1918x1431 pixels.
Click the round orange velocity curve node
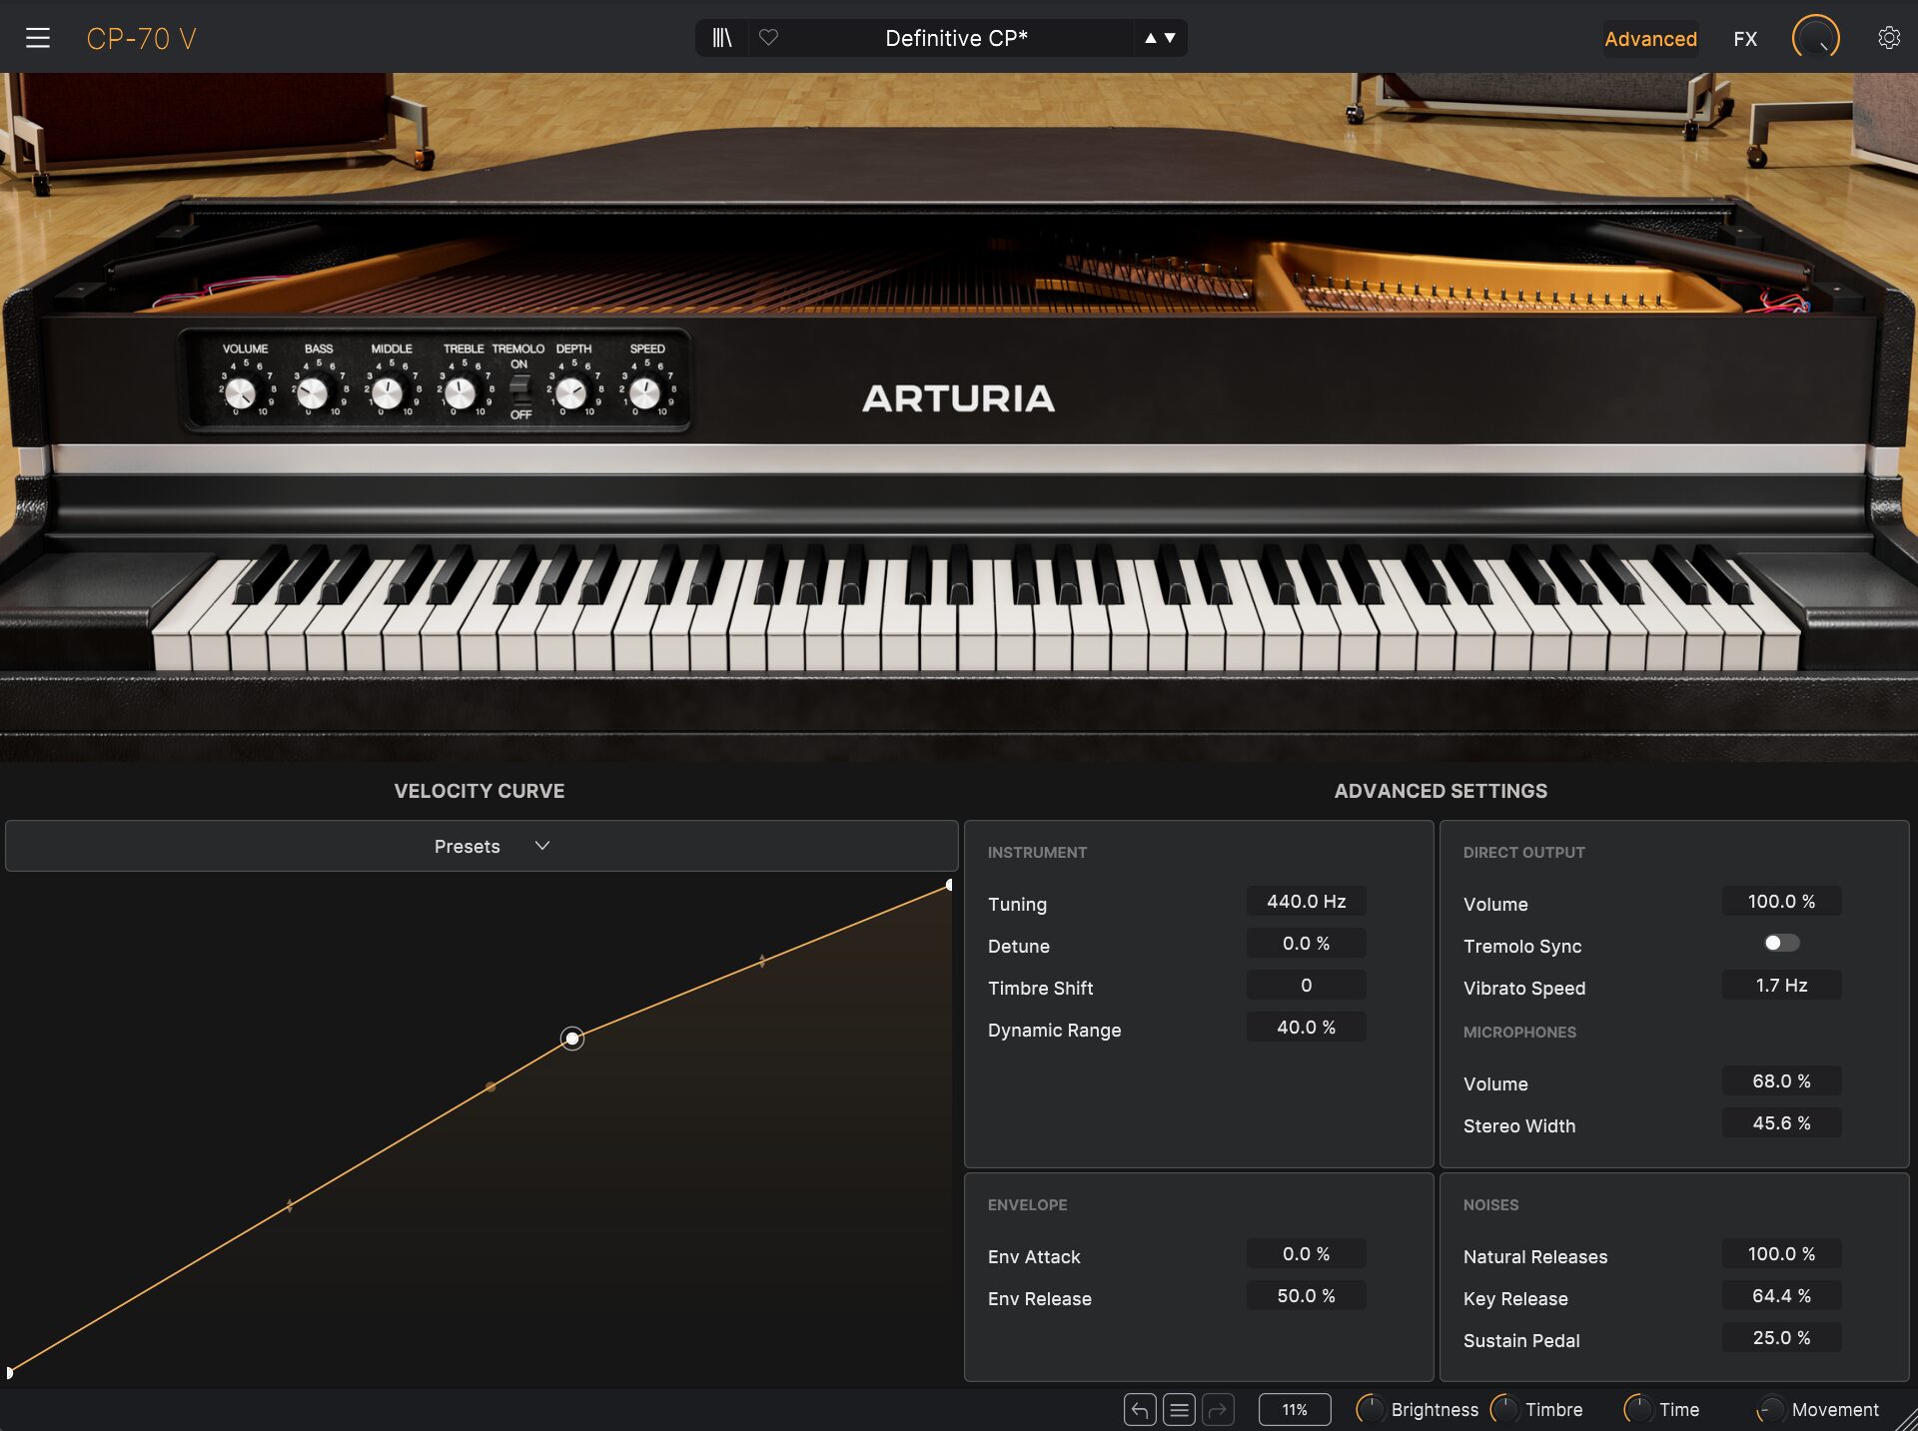490,1086
